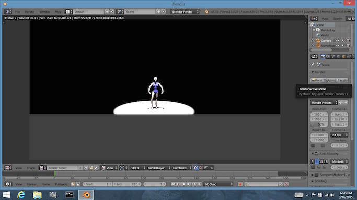Add a new image with plus icon
Screen dimensions: 357x200
(x=86, y=168)
